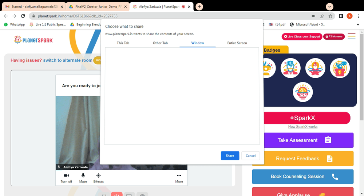The height and width of the screenshot is (196, 364).
Task: Bookmark this page with the star icon
Action: [x=331, y=16]
